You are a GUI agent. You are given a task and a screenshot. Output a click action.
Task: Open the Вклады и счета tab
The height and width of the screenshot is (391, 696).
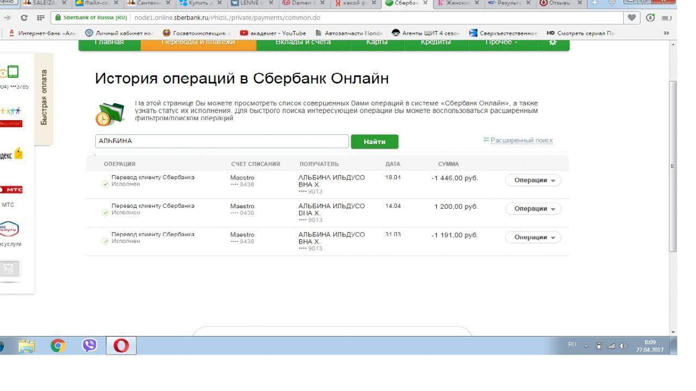[303, 42]
